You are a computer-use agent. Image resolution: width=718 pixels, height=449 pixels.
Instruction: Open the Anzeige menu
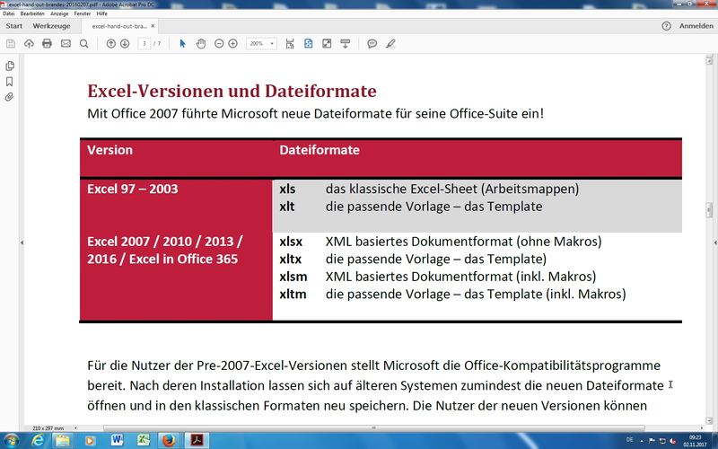[x=59, y=13]
